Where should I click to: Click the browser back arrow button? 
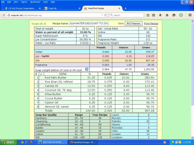click(4, 15)
